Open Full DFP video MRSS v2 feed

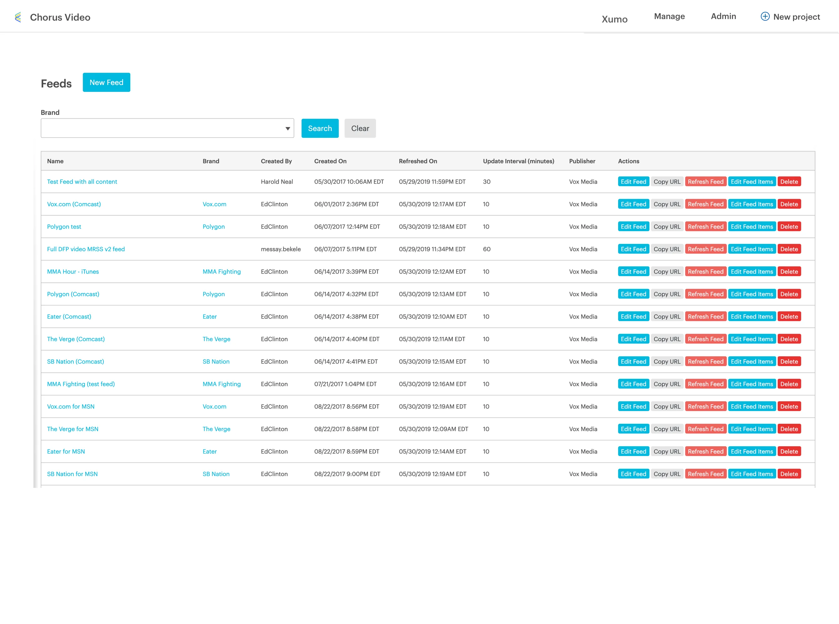86,249
